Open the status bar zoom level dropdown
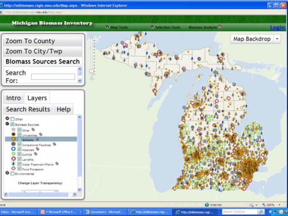Screen dimensions: 288x216 279,205
